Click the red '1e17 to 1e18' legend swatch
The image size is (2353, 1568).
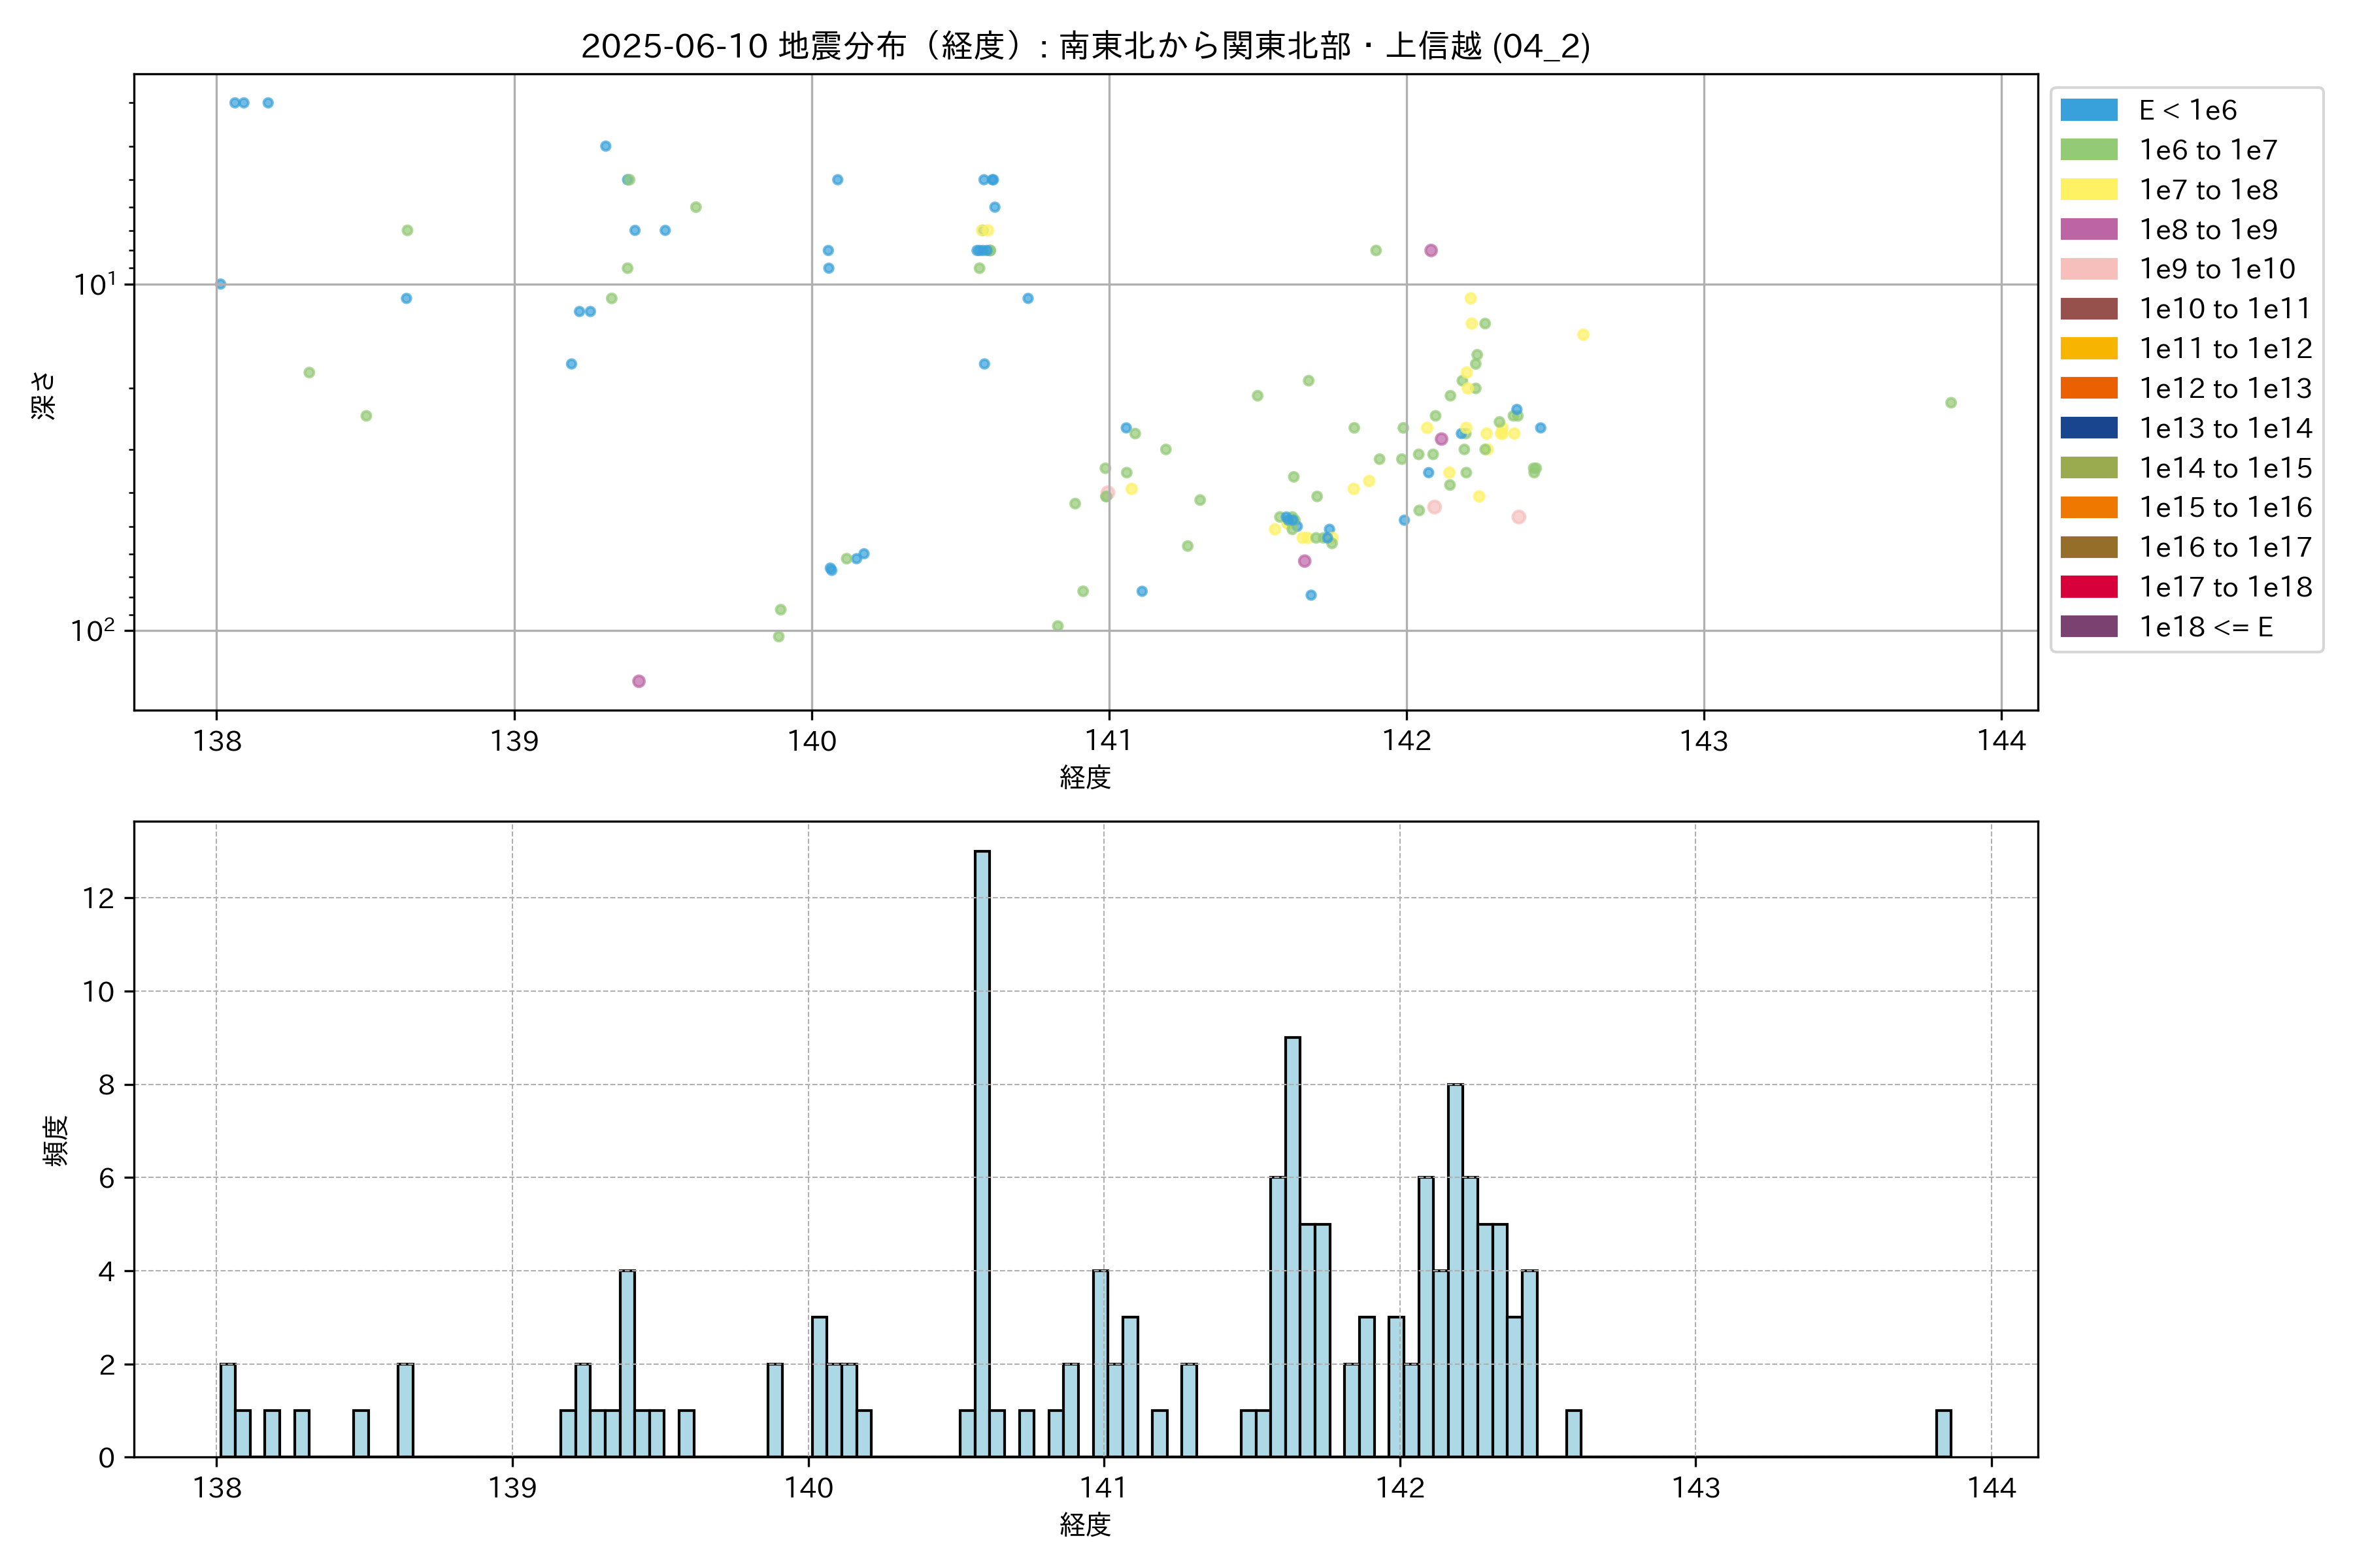click(2088, 587)
